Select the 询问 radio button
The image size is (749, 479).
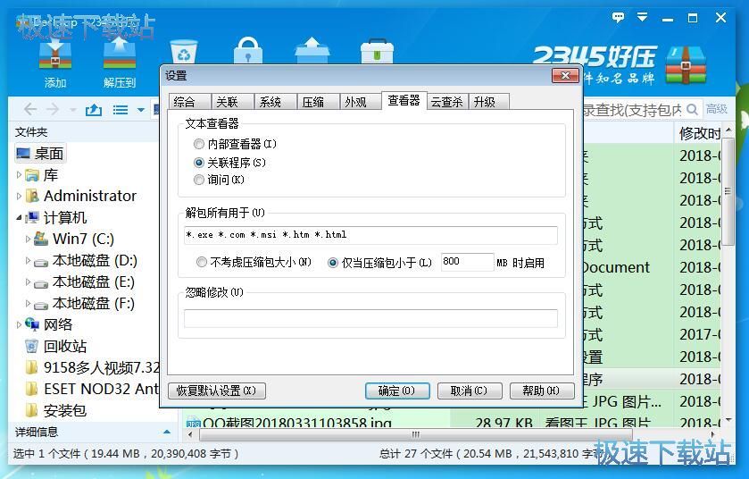tap(199, 180)
